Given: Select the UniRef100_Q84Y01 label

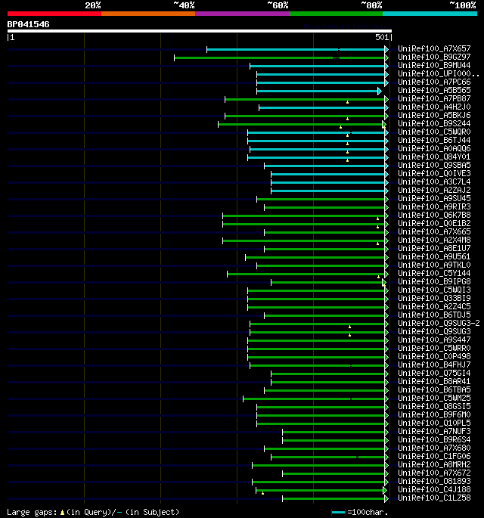Looking at the screenshot, I should point(434,157).
